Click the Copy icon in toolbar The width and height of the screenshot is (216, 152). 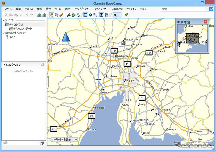click(11, 15)
